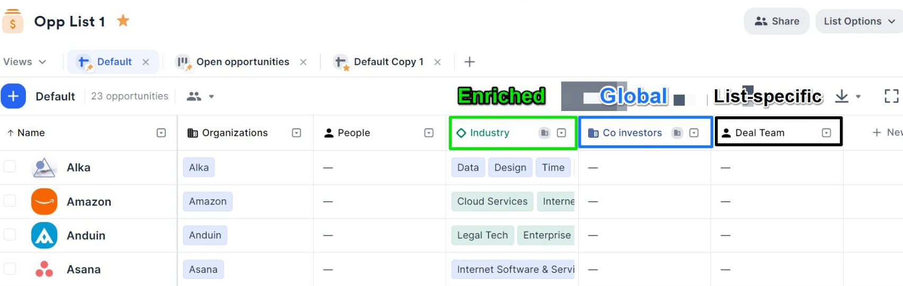This screenshot has width=903, height=286.
Task: Open the Industry column options menu
Action: click(x=562, y=133)
